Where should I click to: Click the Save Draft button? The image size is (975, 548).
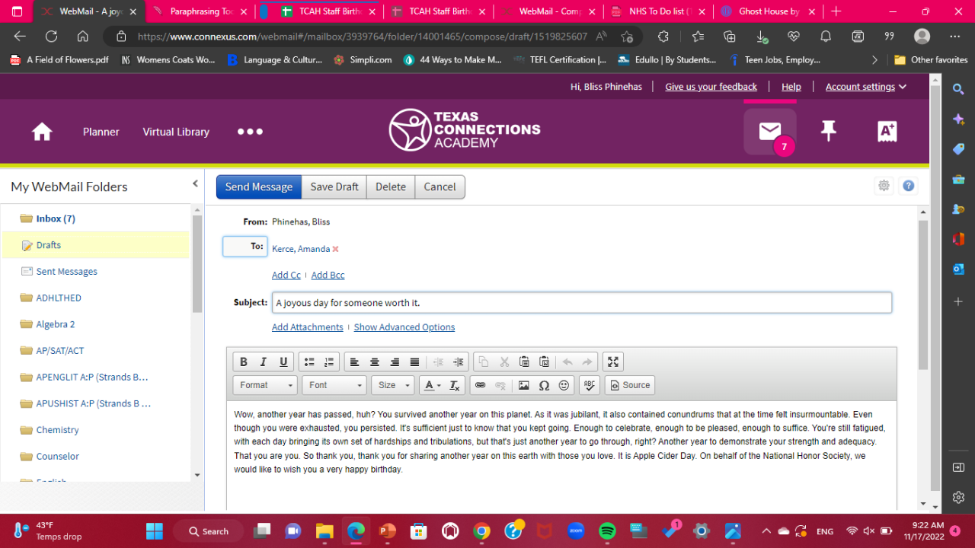coord(334,186)
